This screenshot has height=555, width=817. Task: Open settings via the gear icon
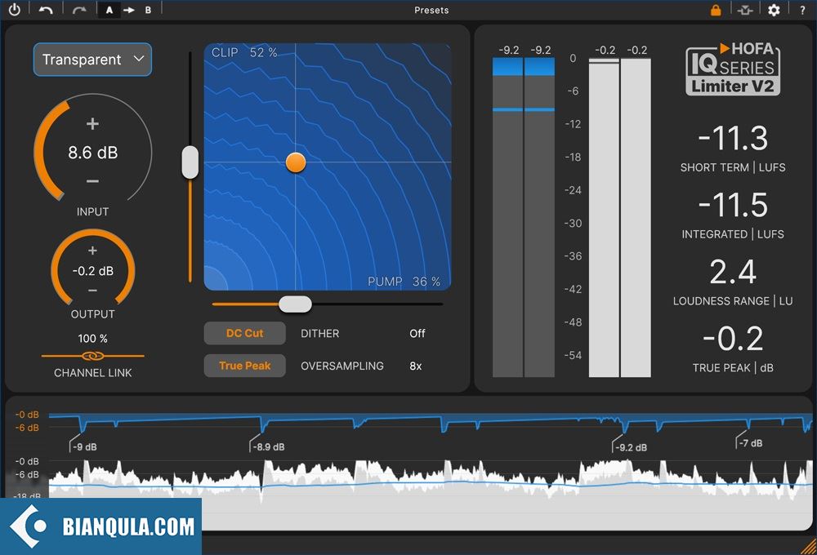click(x=775, y=10)
